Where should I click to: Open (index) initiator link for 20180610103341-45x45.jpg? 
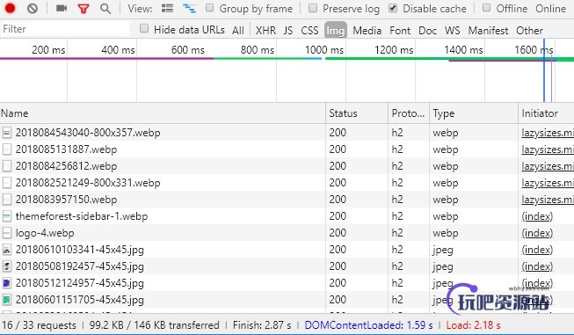point(537,250)
